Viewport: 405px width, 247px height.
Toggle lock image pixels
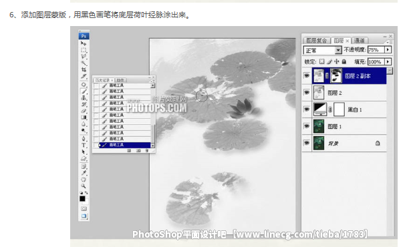329,61
